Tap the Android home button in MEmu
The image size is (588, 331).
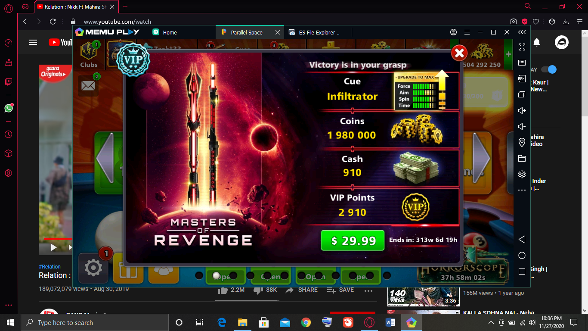(x=522, y=256)
